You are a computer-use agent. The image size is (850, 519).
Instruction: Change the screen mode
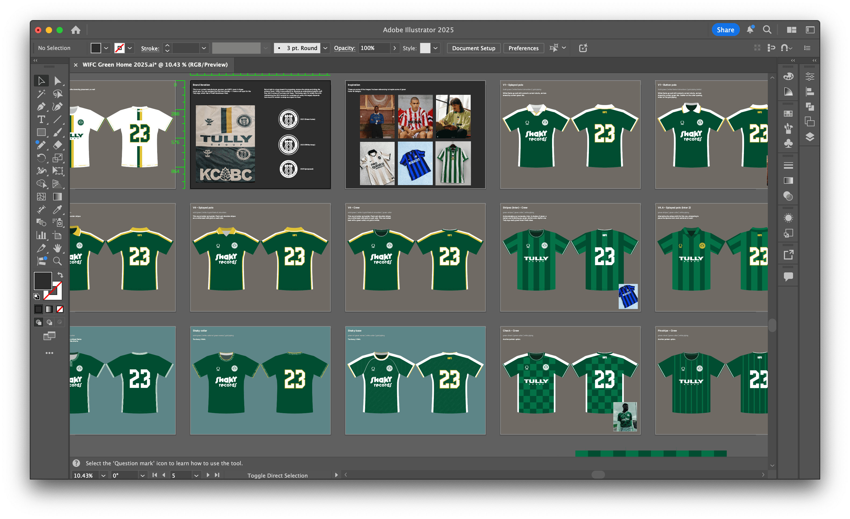49,336
